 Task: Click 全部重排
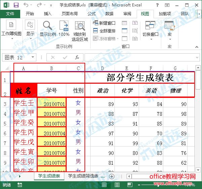104,31
